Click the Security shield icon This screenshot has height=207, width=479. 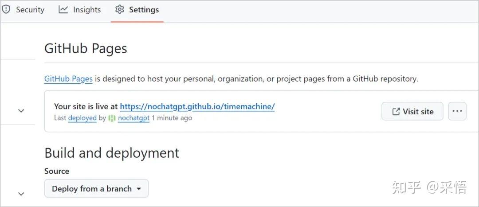[6, 9]
